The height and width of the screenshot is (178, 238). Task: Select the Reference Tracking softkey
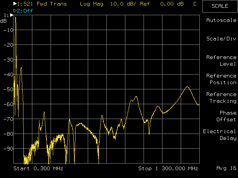[x=221, y=98]
